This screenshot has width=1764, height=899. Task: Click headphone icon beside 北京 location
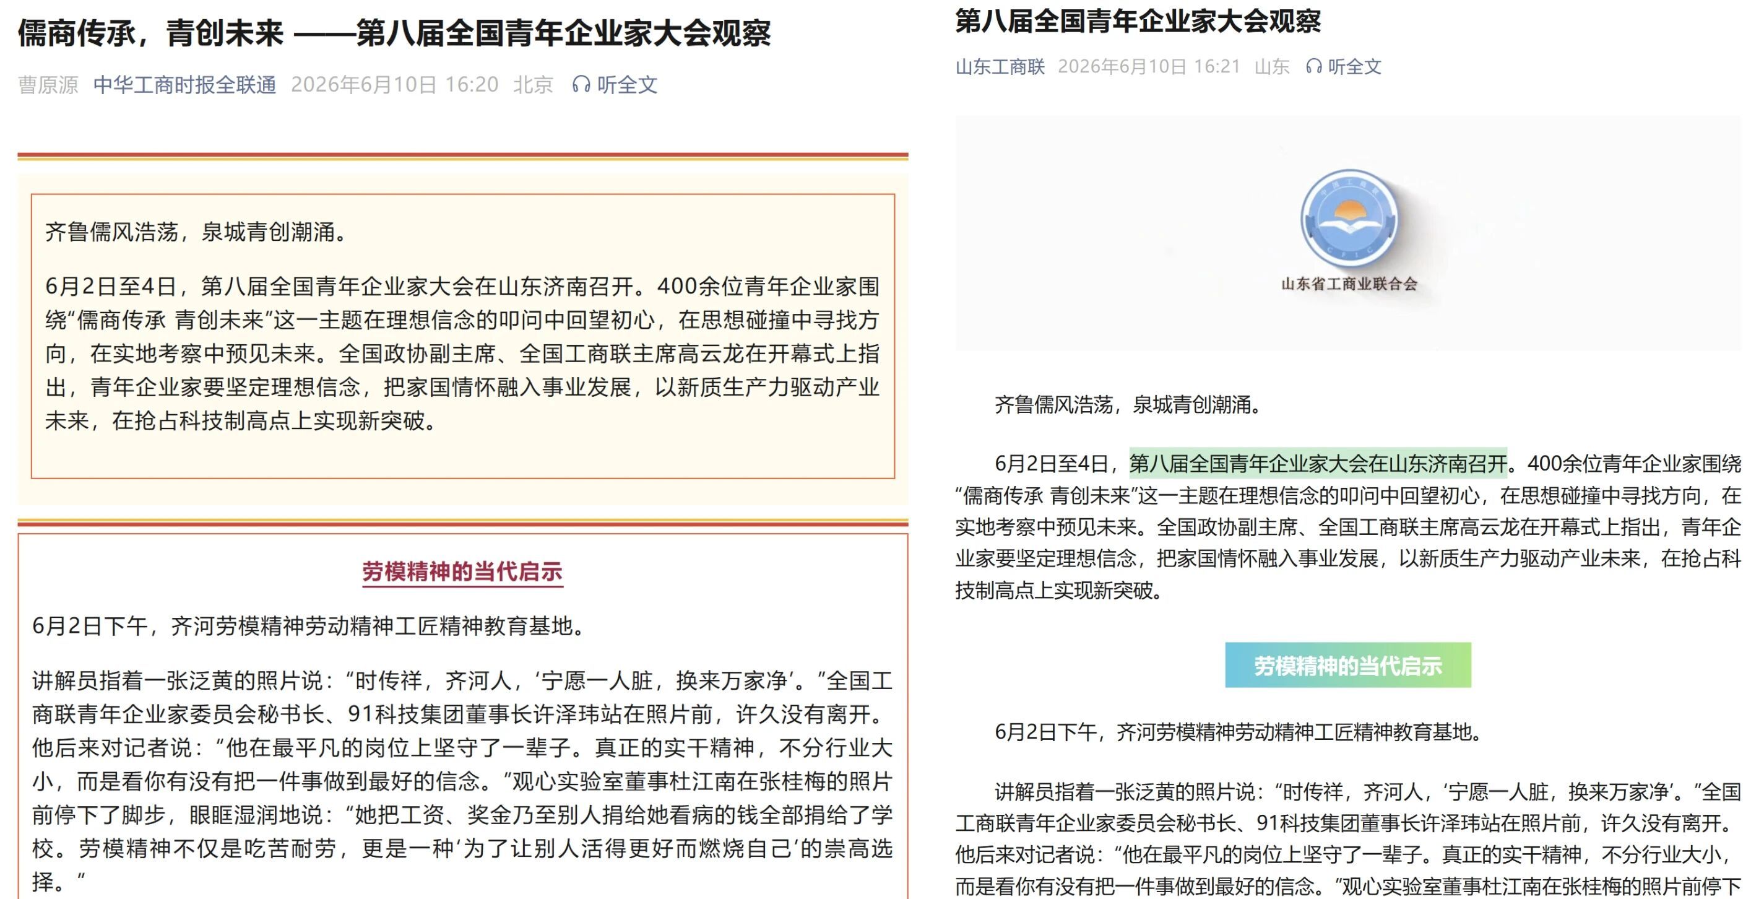coord(581,85)
